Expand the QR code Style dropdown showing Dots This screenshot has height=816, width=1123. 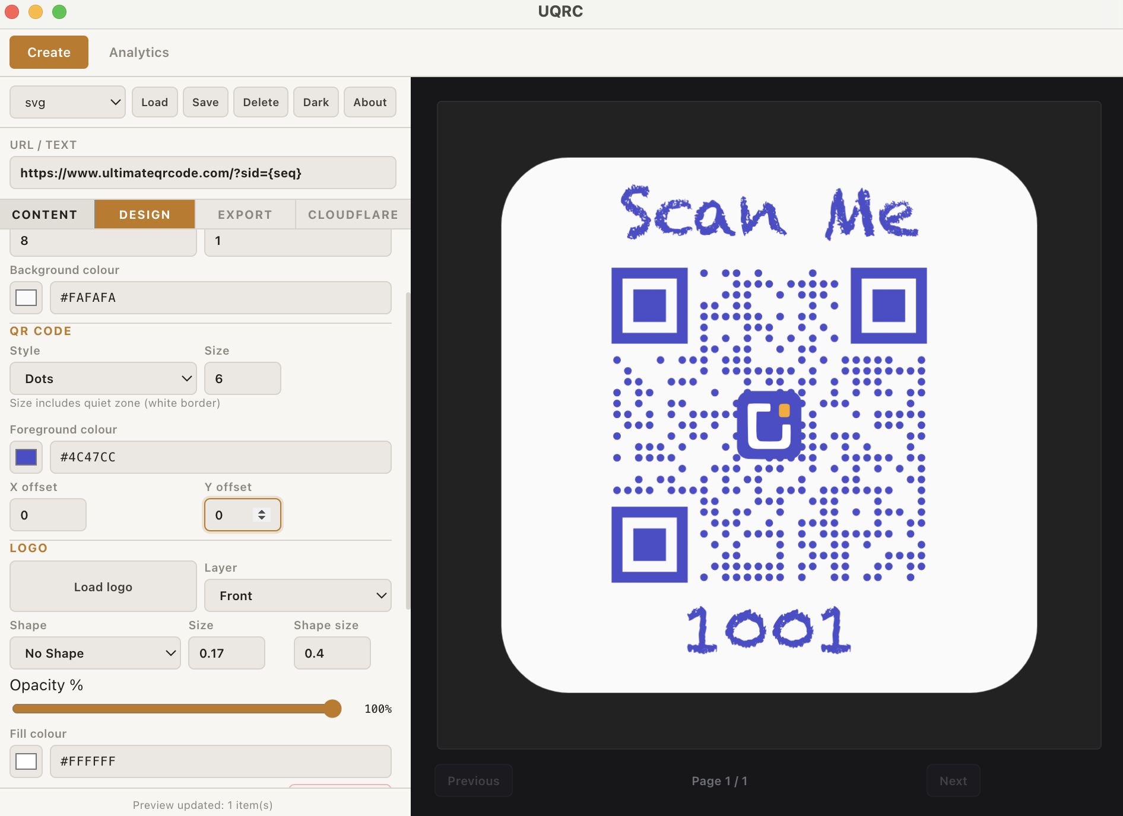[103, 378]
